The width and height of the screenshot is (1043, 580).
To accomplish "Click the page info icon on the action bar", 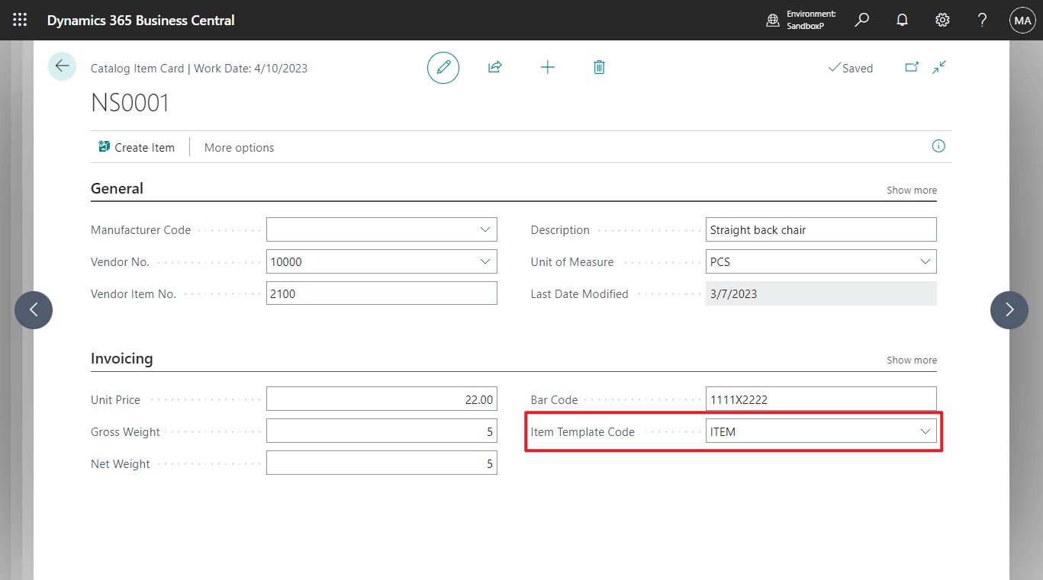I will pos(938,146).
